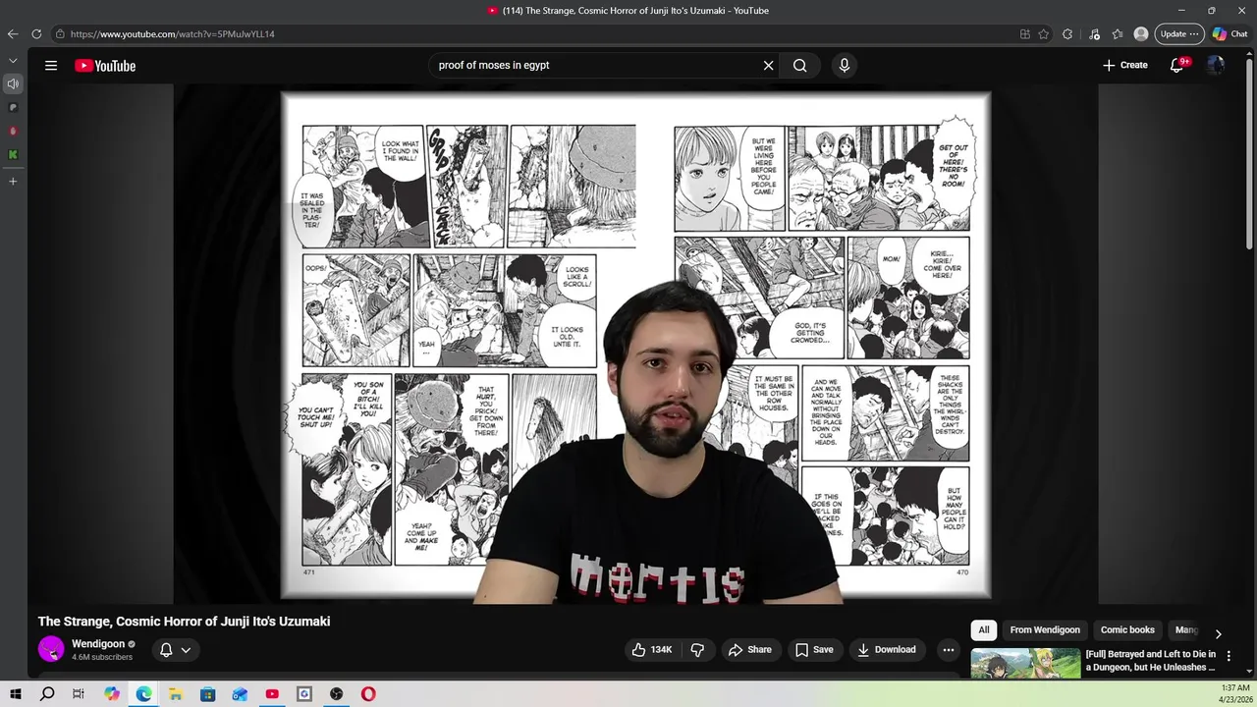Open the Betrayed and Left to Die thumbnail
The image size is (1257, 707).
click(1025, 663)
